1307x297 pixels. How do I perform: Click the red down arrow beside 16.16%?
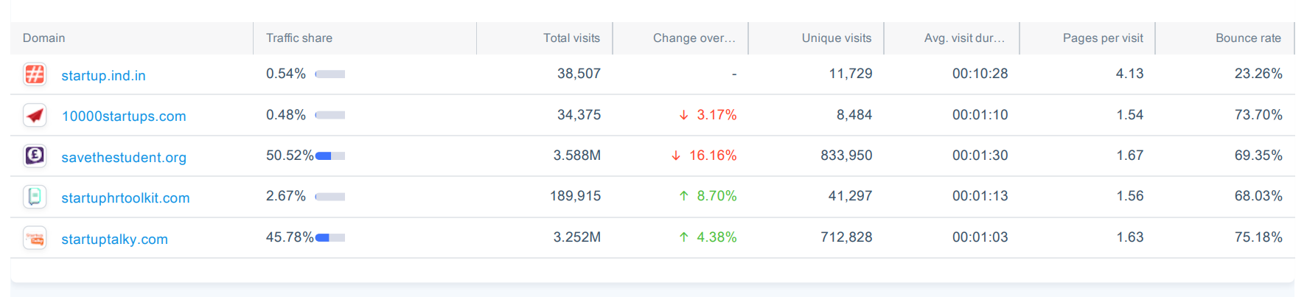[676, 156]
